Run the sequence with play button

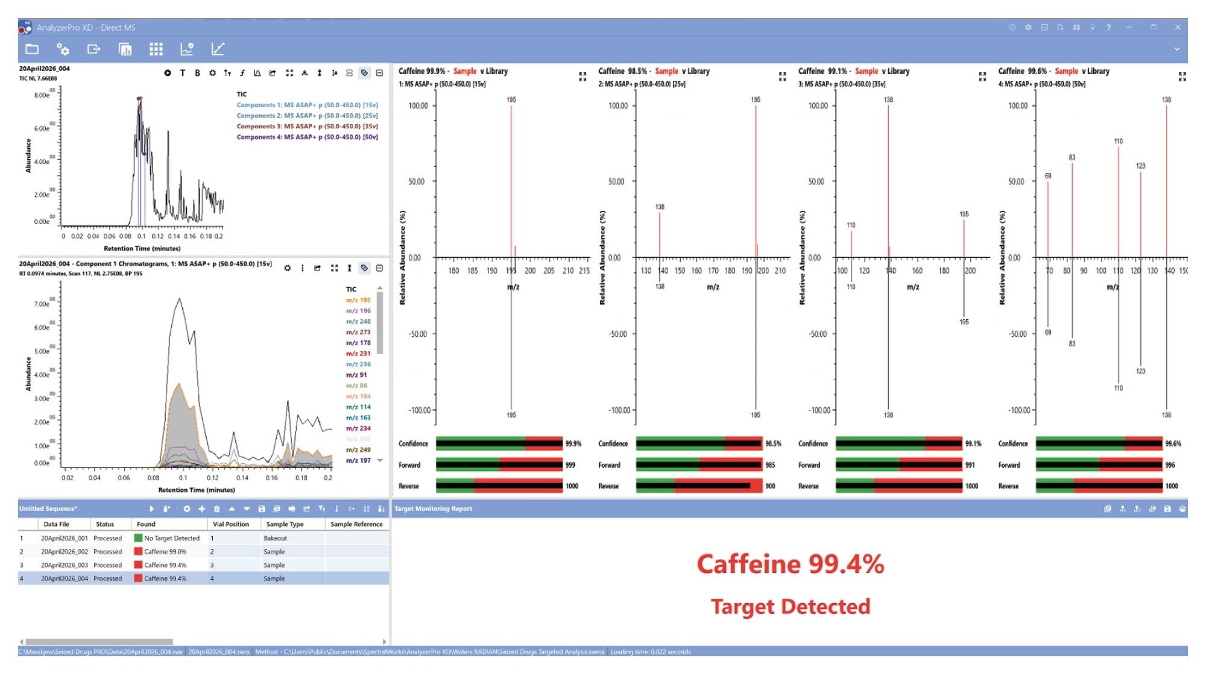tap(151, 509)
